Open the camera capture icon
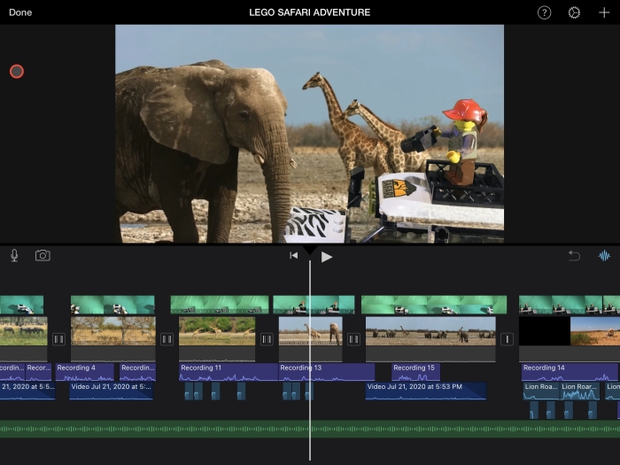Viewport: 620px width, 465px height. pos(43,255)
